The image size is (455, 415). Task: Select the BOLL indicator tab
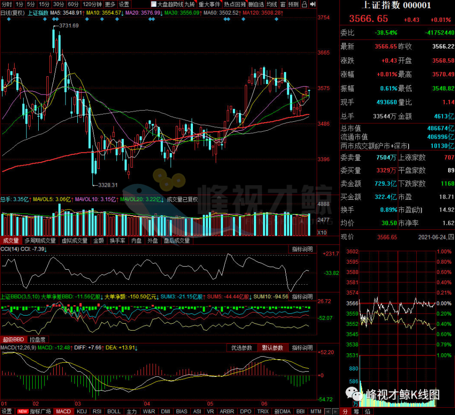tap(114, 411)
